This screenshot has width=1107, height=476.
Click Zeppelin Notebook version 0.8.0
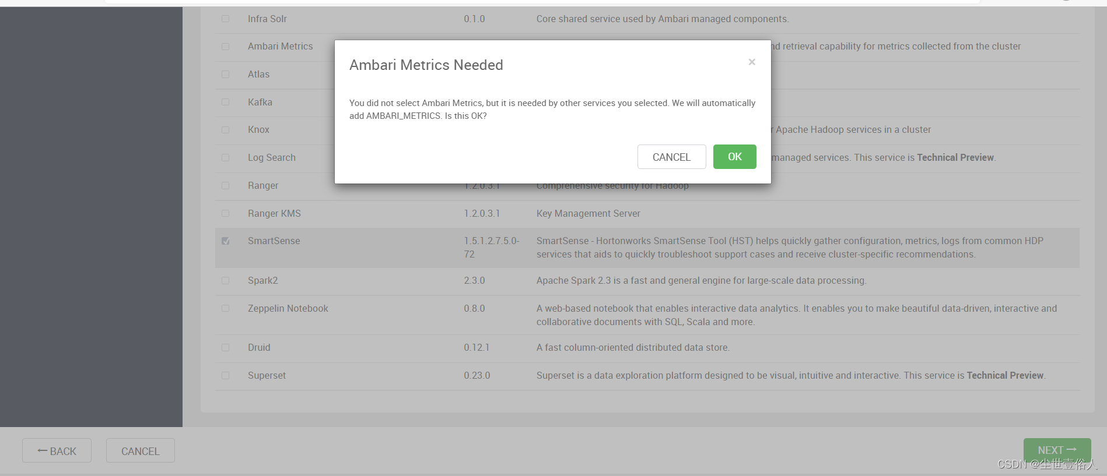(x=474, y=308)
